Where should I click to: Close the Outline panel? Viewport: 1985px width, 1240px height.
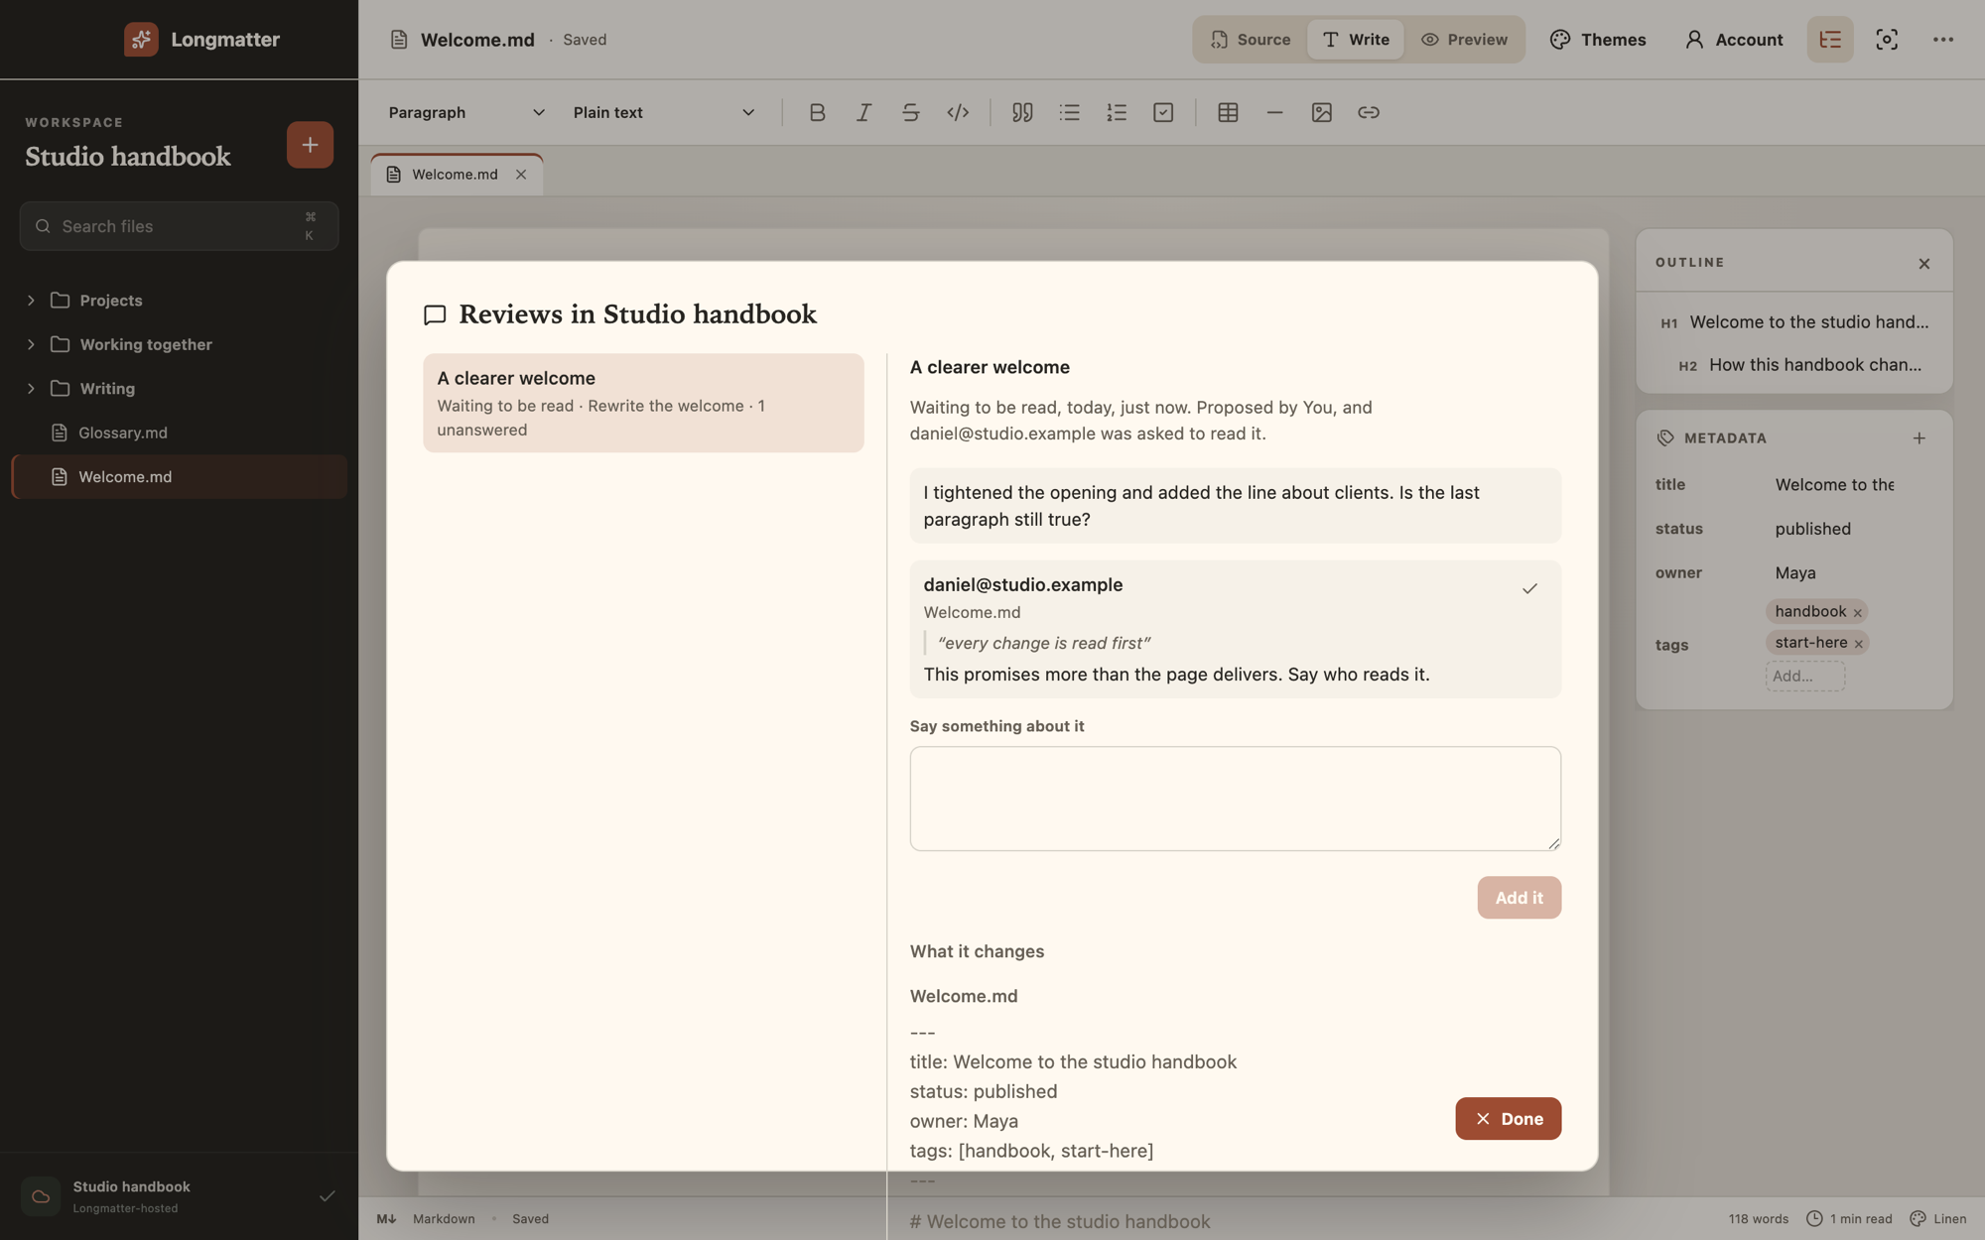coord(1924,263)
